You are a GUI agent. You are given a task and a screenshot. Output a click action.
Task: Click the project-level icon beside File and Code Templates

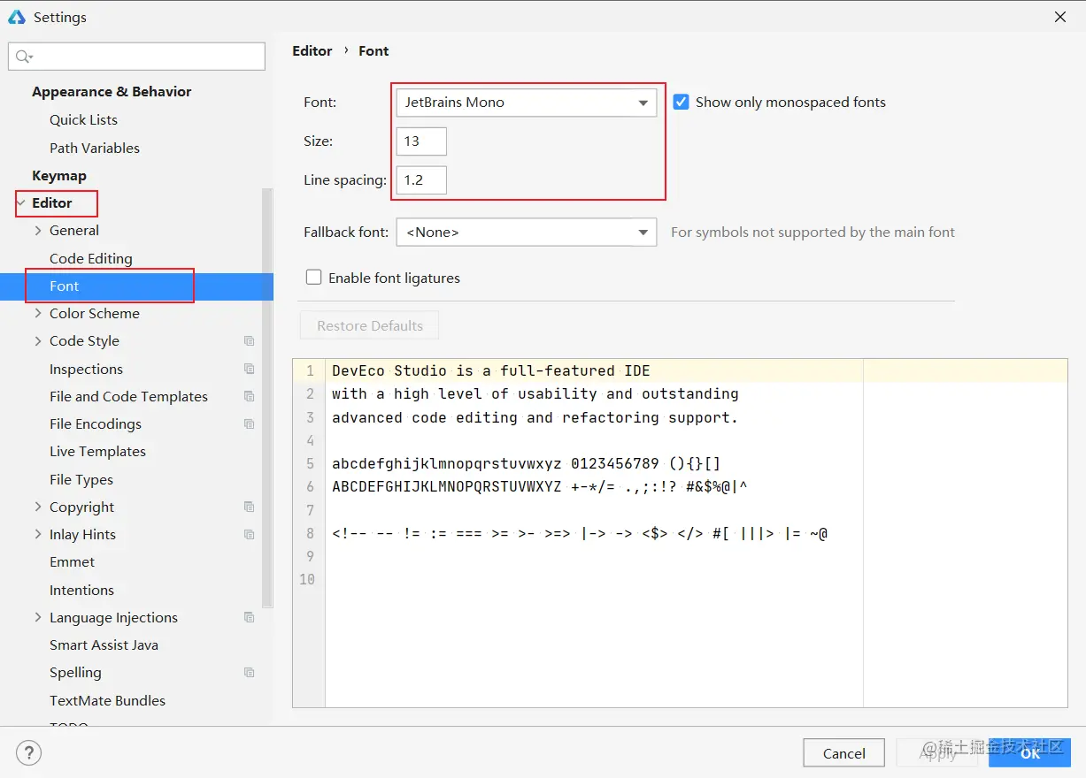click(250, 396)
